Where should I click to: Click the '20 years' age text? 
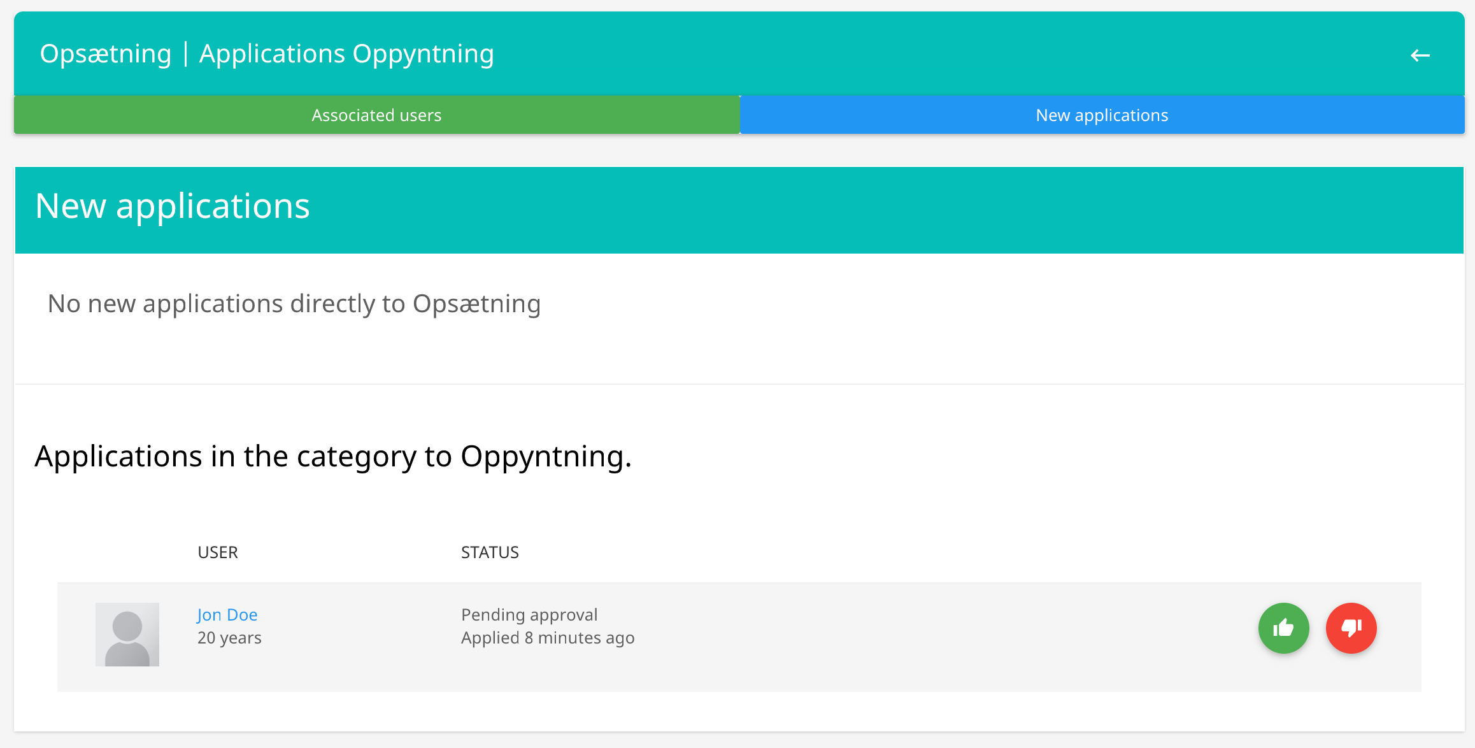click(x=229, y=638)
